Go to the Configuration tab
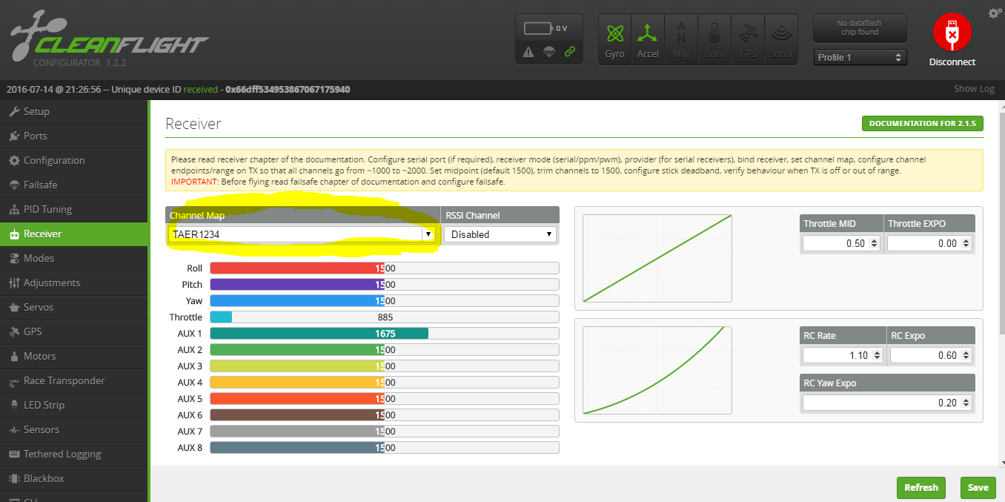 74,160
